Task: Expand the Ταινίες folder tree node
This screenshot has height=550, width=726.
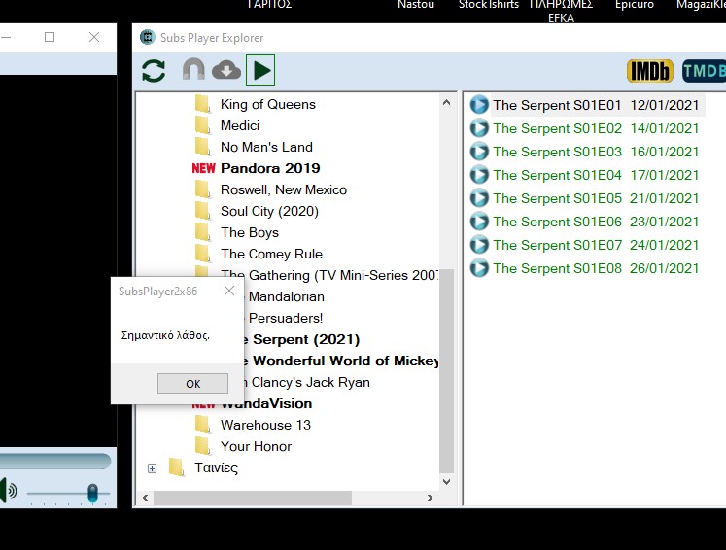Action: coord(152,468)
